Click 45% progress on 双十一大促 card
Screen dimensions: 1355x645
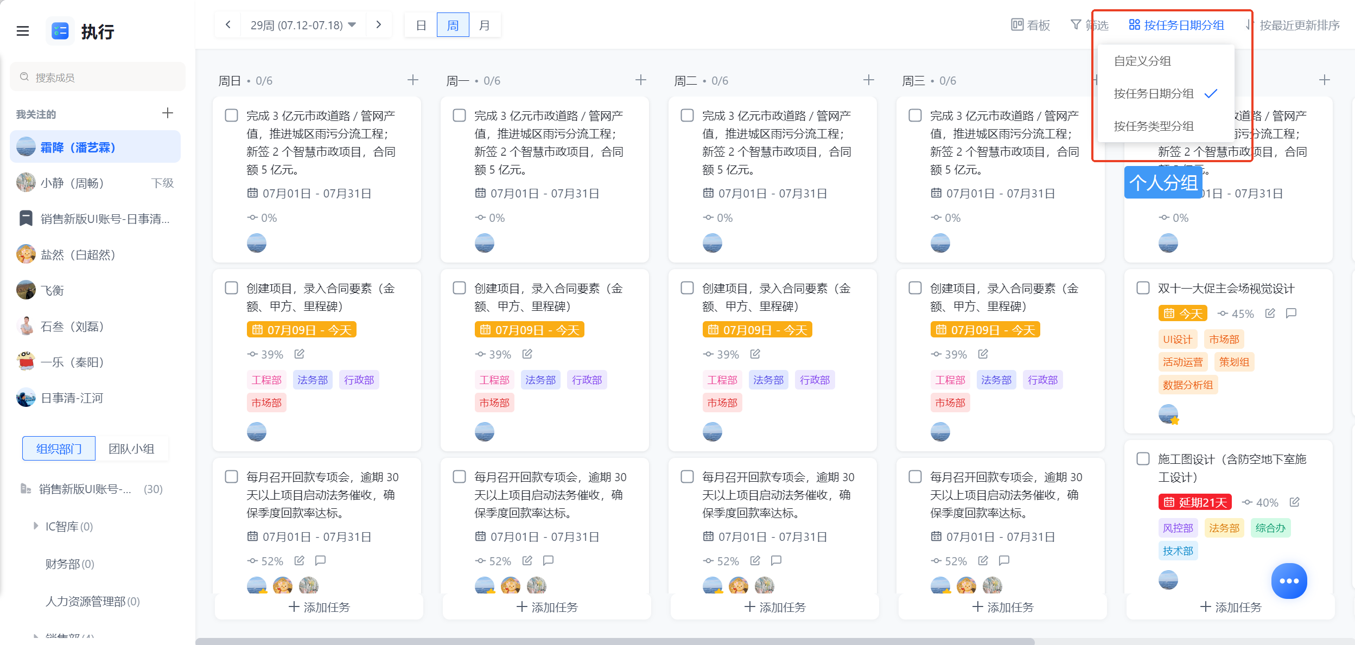pyautogui.click(x=1236, y=314)
